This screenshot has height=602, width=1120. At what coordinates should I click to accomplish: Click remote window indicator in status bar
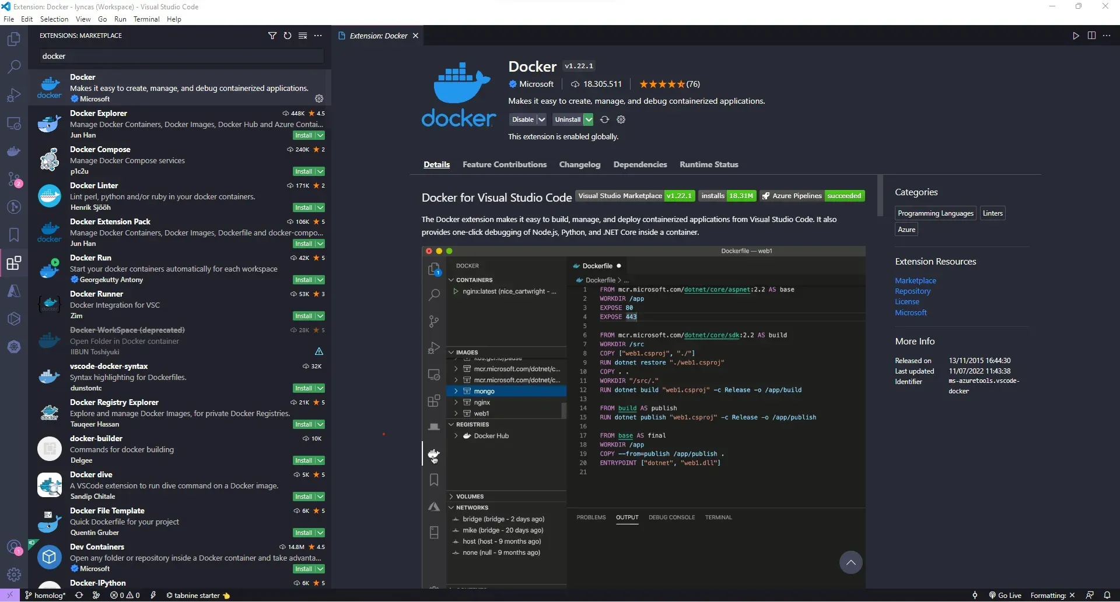(x=10, y=595)
